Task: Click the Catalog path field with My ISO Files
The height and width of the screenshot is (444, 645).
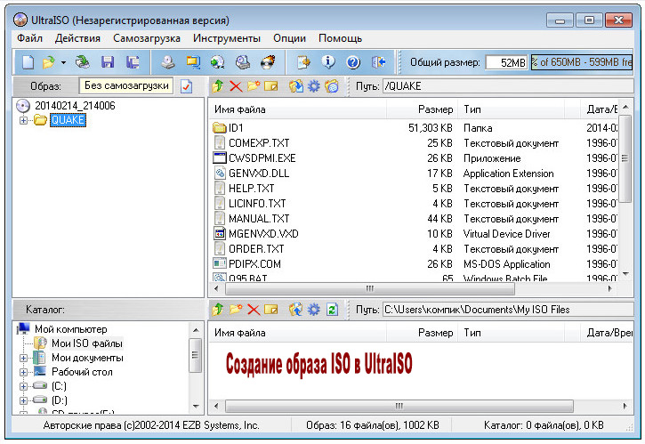Action: (x=508, y=309)
